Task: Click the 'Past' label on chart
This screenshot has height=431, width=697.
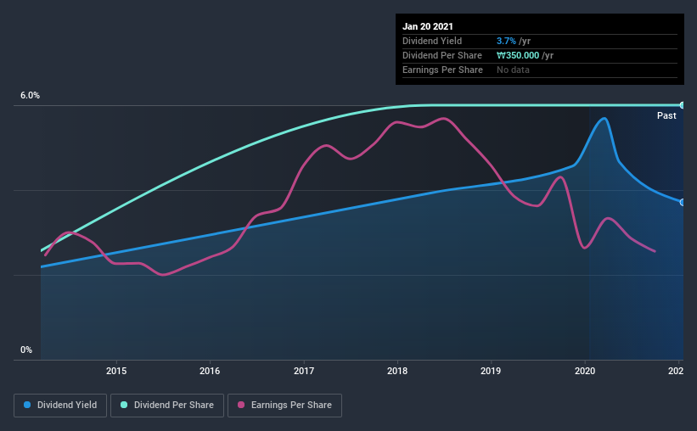Action: click(666, 116)
